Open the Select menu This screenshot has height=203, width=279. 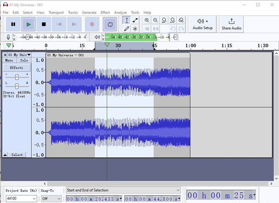[27, 12]
